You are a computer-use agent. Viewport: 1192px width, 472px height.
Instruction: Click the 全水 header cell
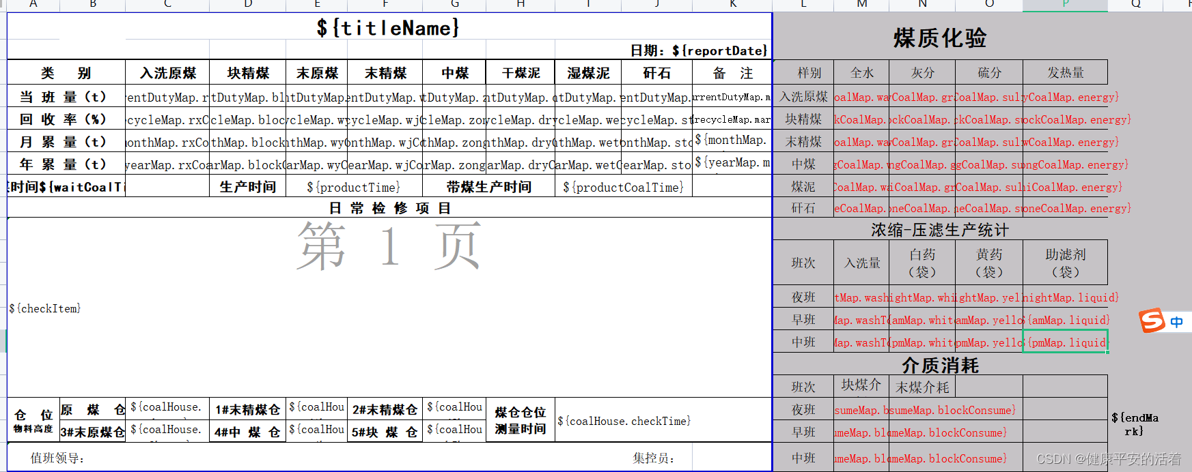pos(862,72)
